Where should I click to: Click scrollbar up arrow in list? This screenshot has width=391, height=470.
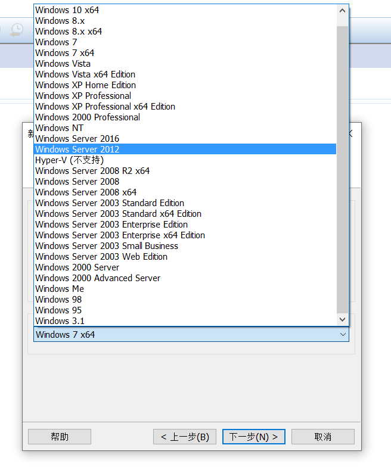coord(343,11)
